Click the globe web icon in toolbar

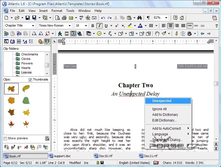[80, 34]
